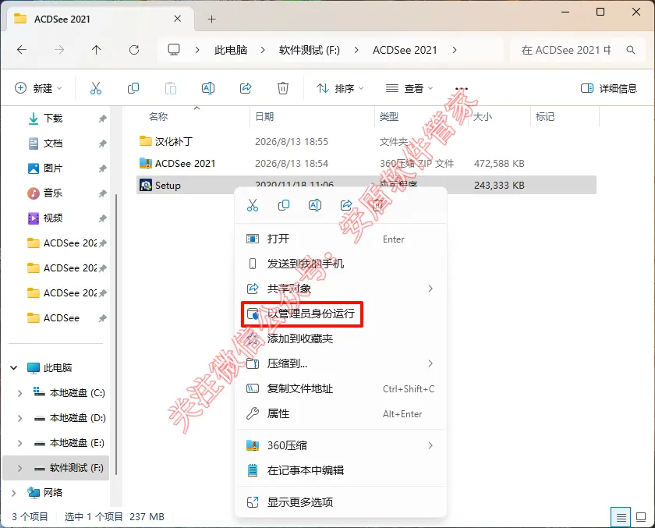Collapse the 此电脑 tree node

(x=14, y=368)
